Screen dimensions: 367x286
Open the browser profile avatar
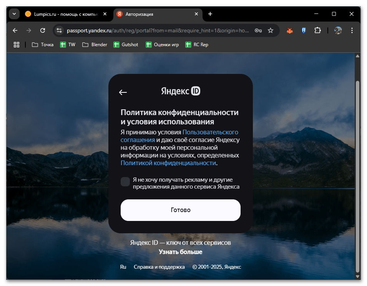338,30
